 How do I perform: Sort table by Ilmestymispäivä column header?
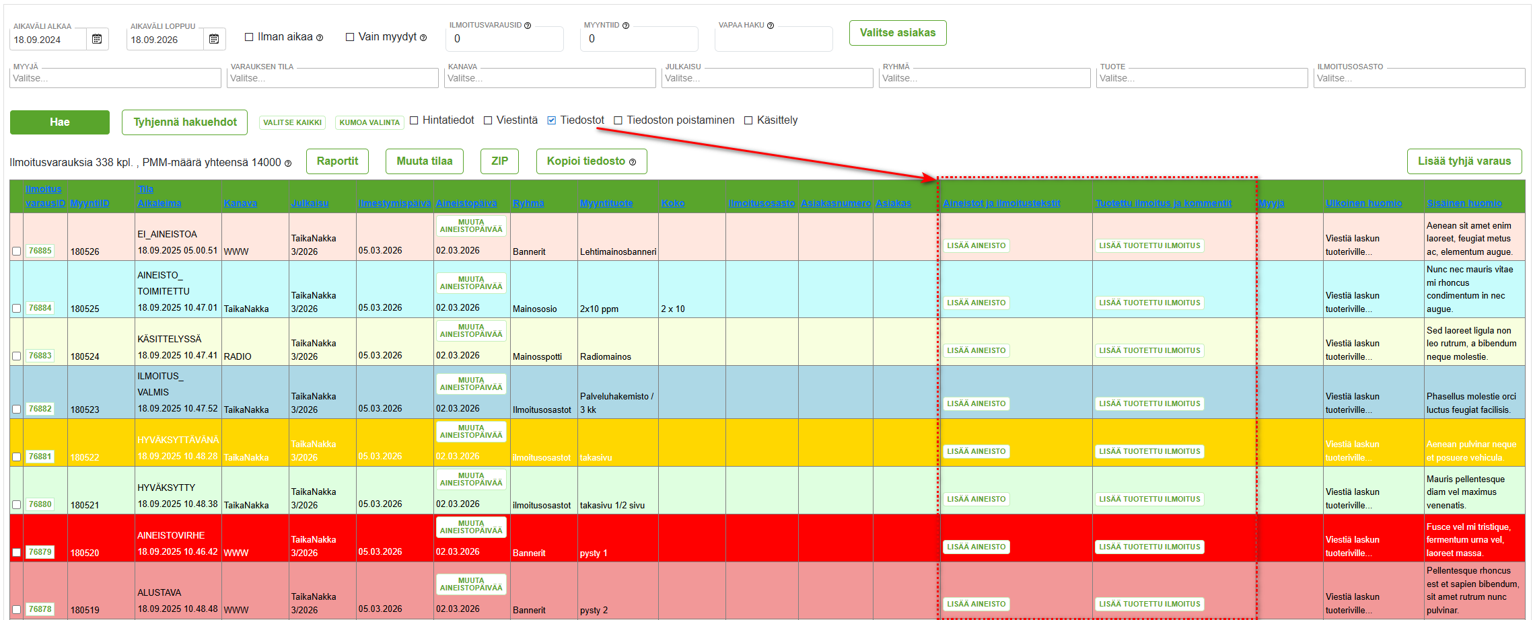coord(394,203)
